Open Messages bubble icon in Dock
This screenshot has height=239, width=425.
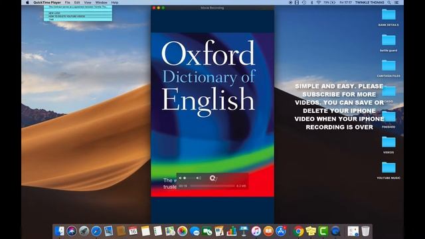(x=195, y=231)
